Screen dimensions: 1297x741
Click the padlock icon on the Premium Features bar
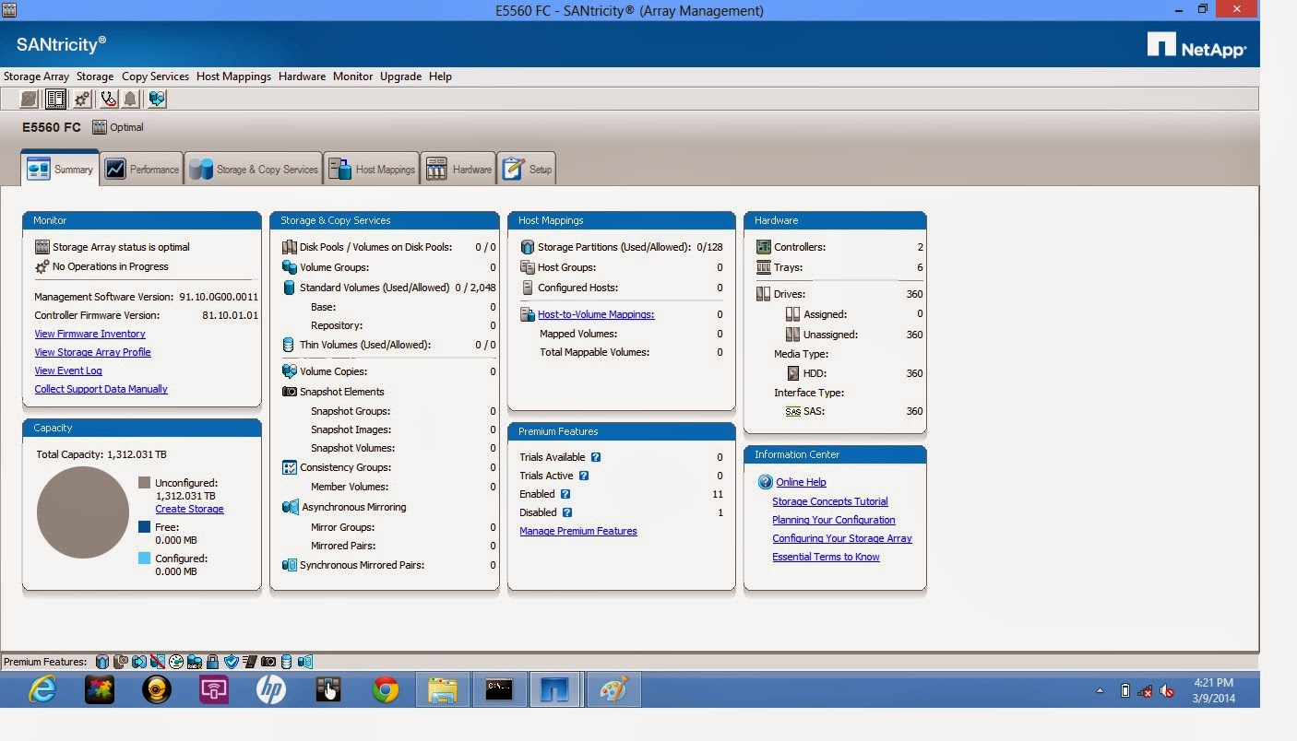coord(214,661)
